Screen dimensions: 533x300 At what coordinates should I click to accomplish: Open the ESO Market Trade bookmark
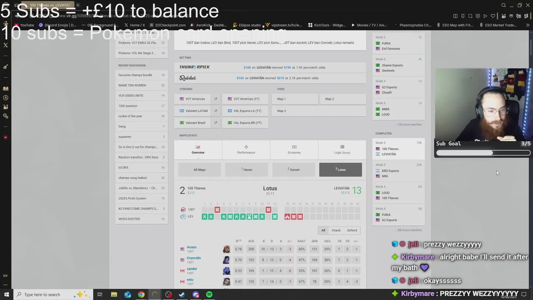pos(498,25)
